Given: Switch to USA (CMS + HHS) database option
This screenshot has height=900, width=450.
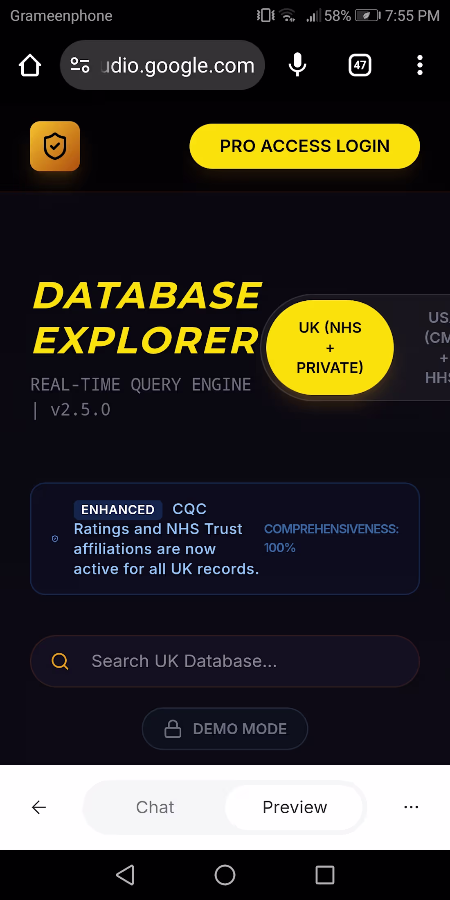Looking at the screenshot, I should [438, 347].
